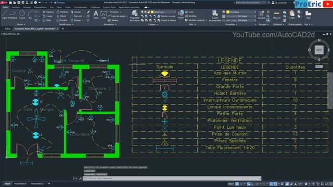Screen dimensions: 333x187
Task: Click the Grouper tool
Action: point(261,15)
